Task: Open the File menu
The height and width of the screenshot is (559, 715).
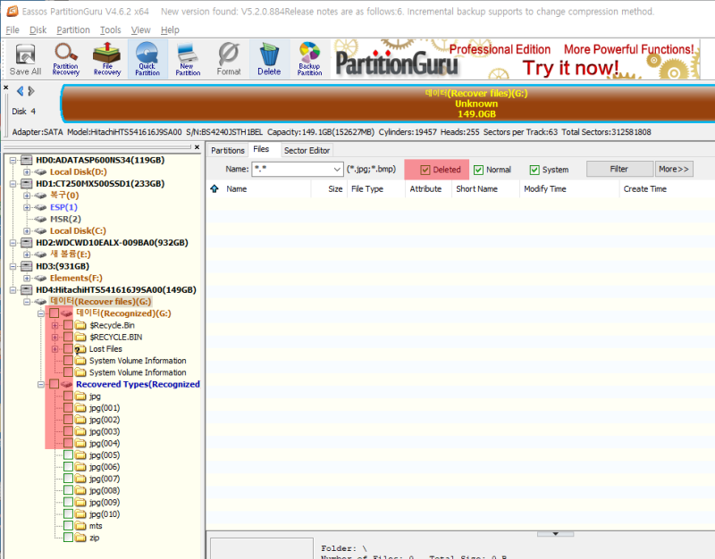Action: click(13, 30)
